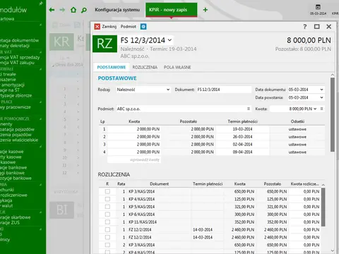The image size is (339, 254).
Task: Open the calendar icon above 05-03-2014
Action: [x=318, y=7]
